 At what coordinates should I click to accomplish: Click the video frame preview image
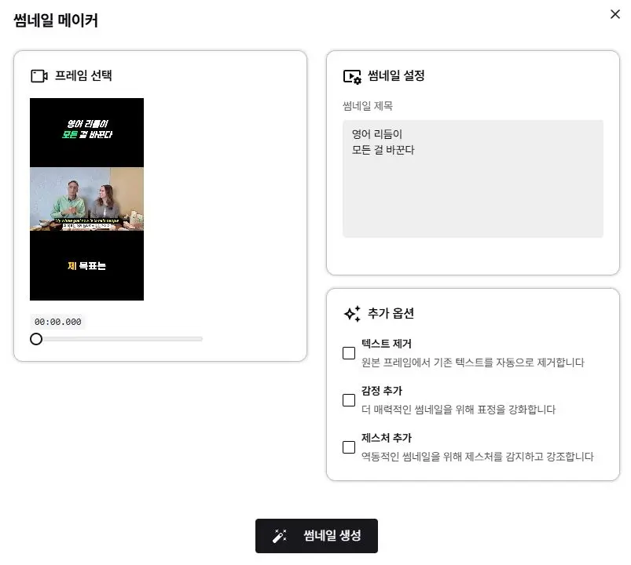tap(86, 199)
